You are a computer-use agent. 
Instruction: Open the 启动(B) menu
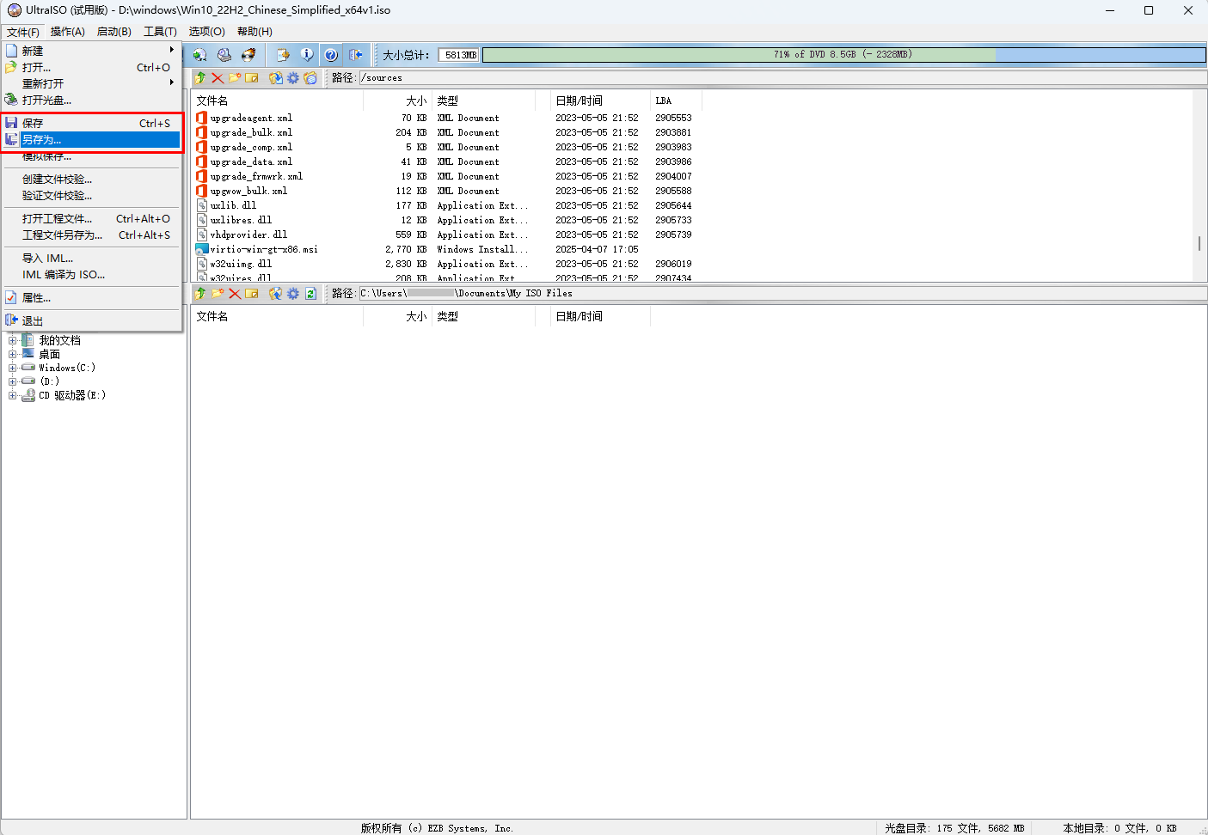pyautogui.click(x=114, y=32)
